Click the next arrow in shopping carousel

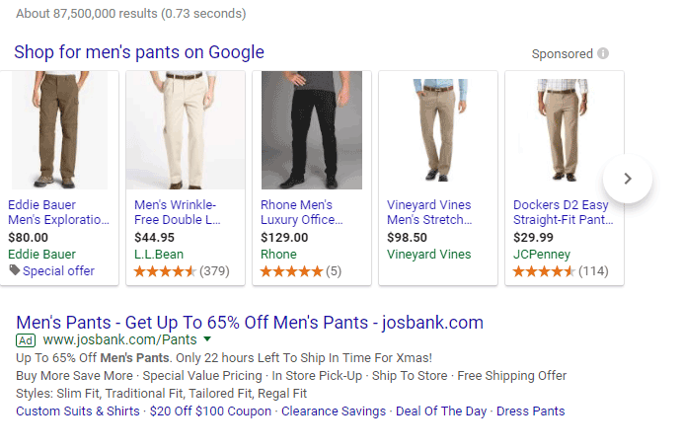tap(628, 179)
